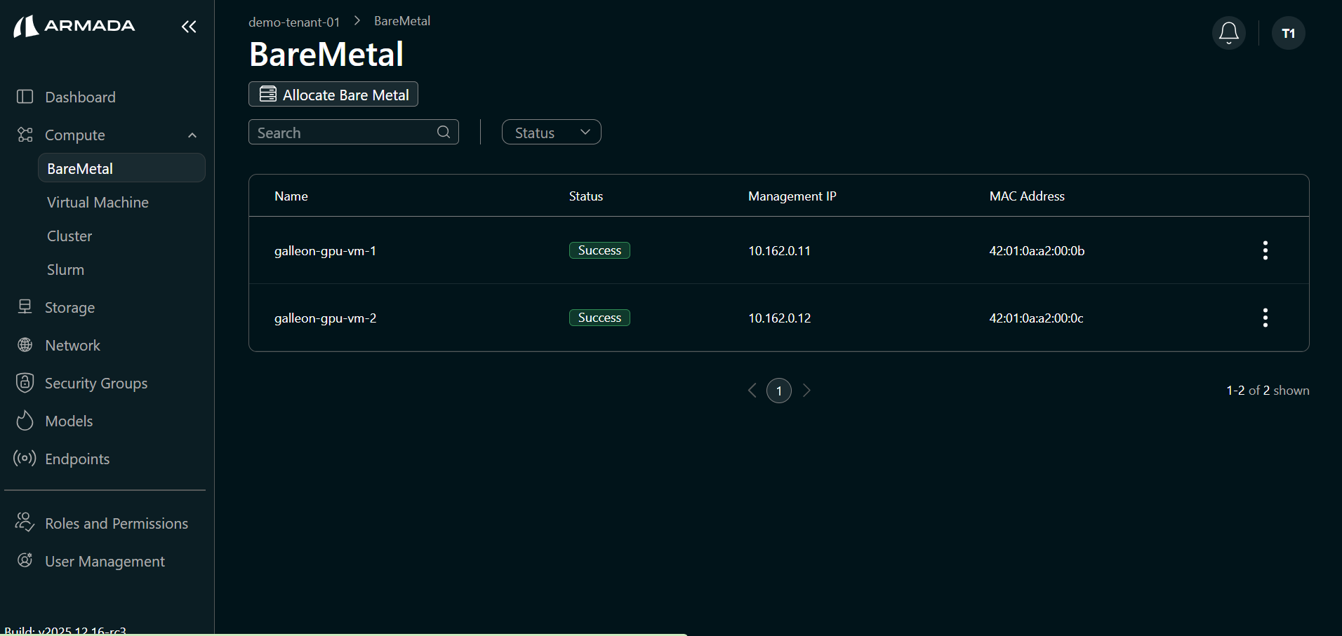The height and width of the screenshot is (636, 1342).
Task: Open Roles and Permissions page
Action: pyautogui.click(x=117, y=524)
